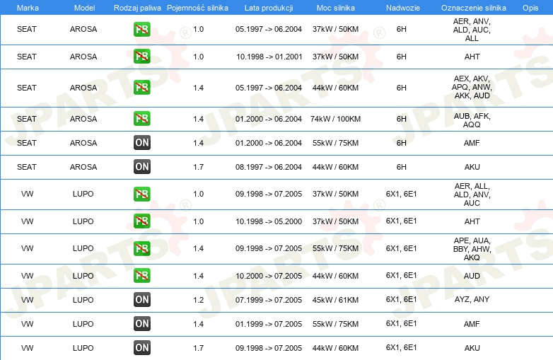Click engine codes APE, AUA, BBY, AHW, AKQ
This screenshot has width=553, height=360.
click(x=472, y=249)
